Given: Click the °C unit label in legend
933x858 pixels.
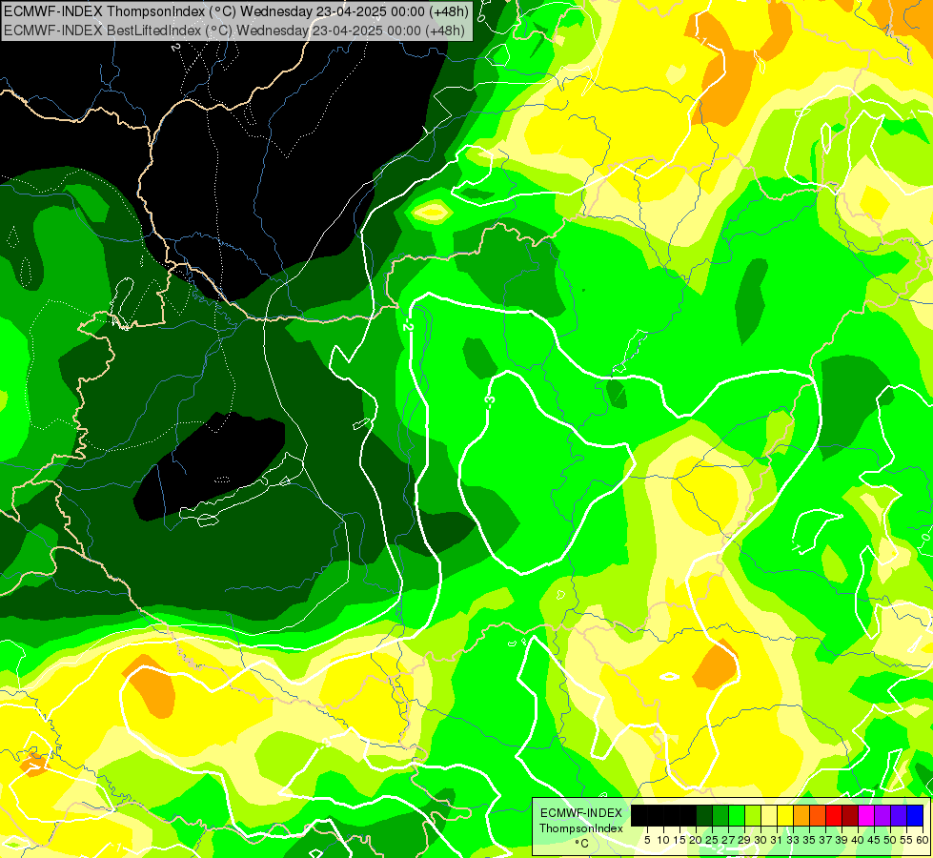Looking at the screenshot, I should [x=582, y=844].
